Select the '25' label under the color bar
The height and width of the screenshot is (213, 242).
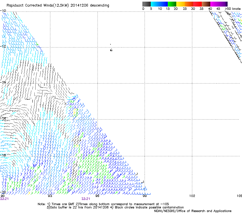click(185, 9)
